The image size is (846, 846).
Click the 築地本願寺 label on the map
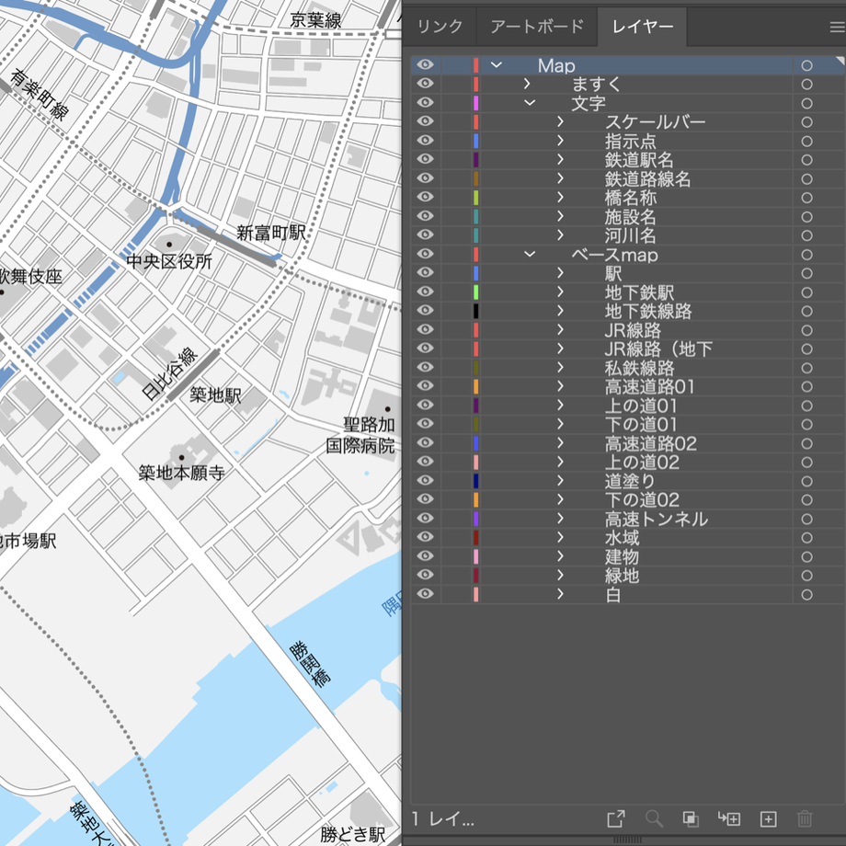pos(181,473)
